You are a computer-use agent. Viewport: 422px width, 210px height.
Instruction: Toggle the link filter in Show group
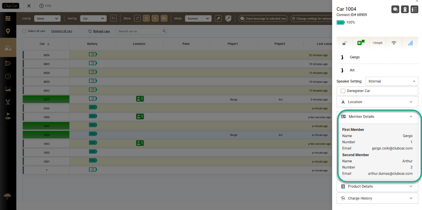point(137,18)
